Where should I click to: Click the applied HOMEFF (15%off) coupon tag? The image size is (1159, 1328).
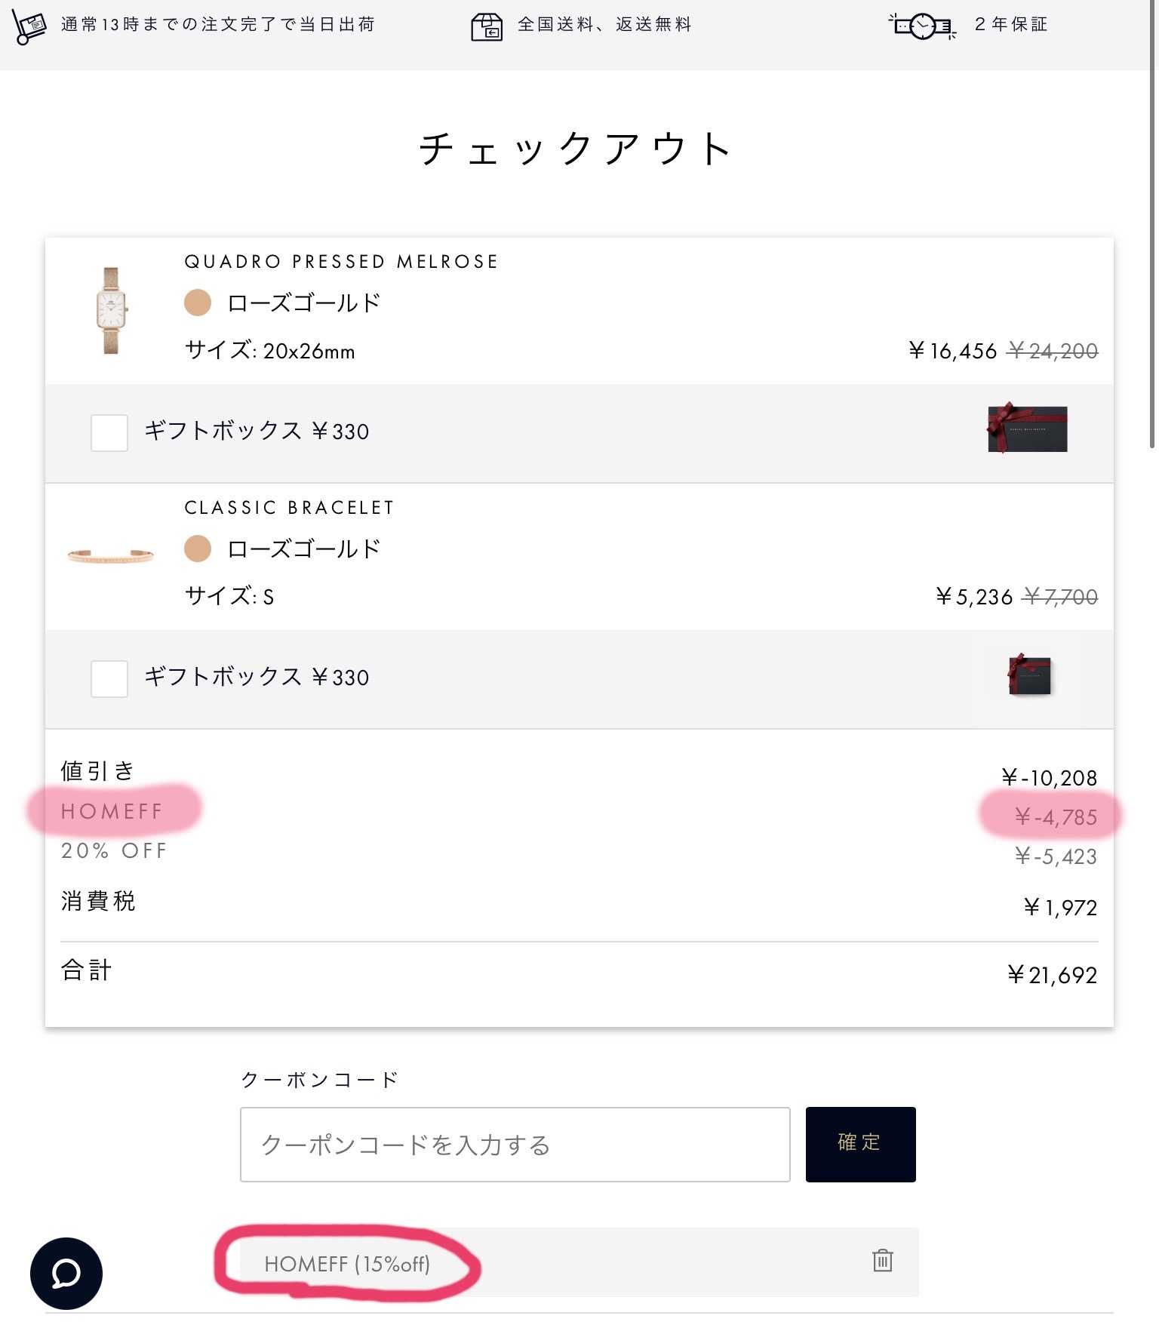(347, 1264)
